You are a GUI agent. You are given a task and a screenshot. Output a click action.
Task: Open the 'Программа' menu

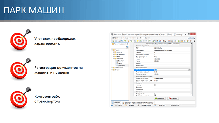(x=118, y=38)
